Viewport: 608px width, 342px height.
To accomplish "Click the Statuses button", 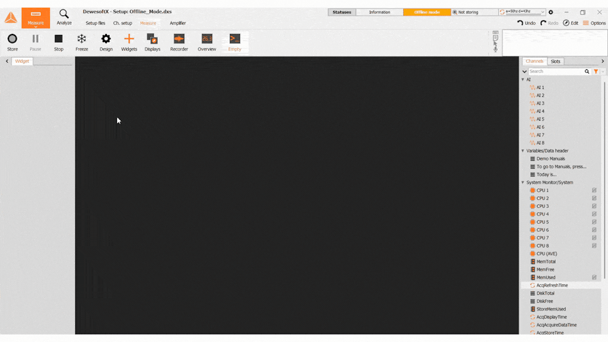I will pyautogui.click(x=341, y=12).
